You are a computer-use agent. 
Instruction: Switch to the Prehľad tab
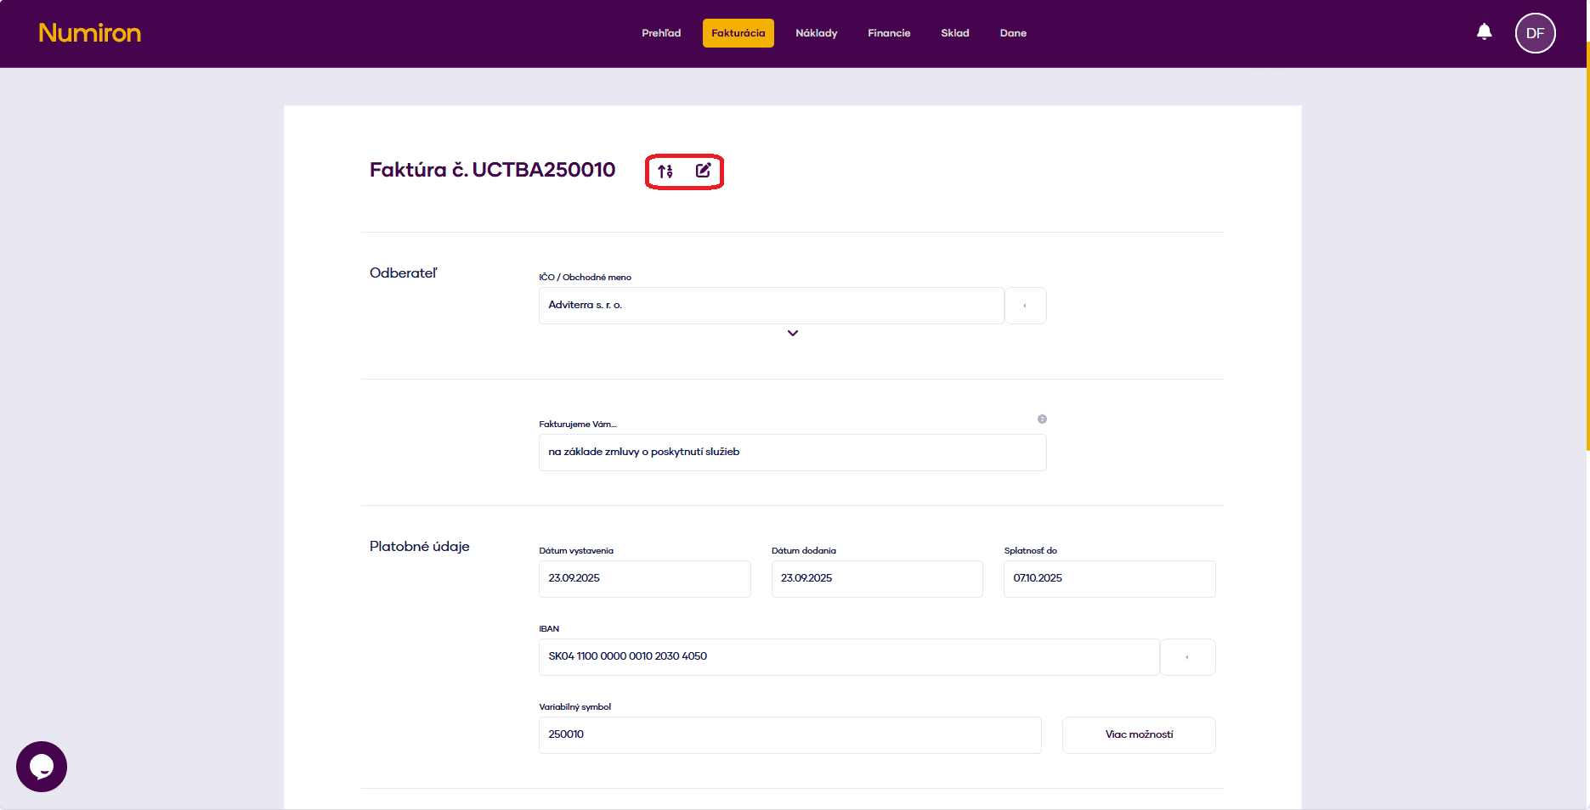pos(661,33)
